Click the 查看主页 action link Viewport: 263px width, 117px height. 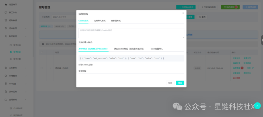tap(247, 58)
